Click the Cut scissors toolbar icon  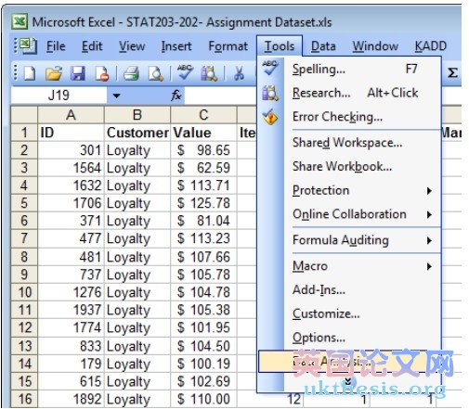pos(239,74)
